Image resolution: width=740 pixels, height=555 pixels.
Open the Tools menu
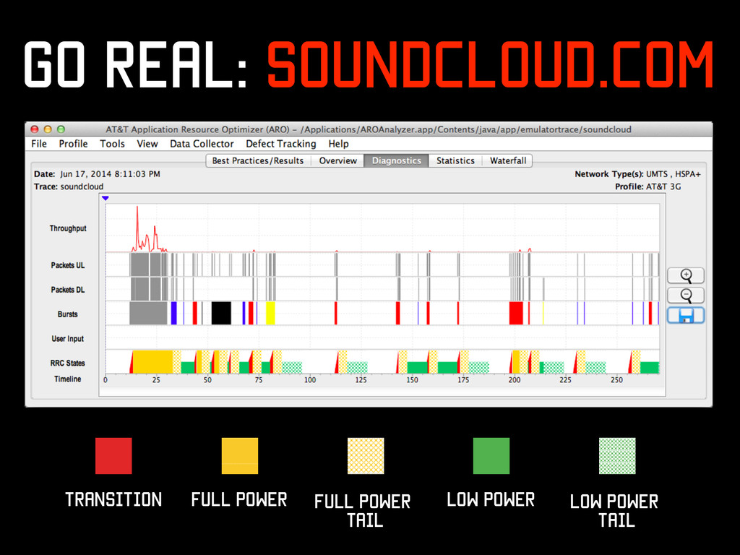112,144
